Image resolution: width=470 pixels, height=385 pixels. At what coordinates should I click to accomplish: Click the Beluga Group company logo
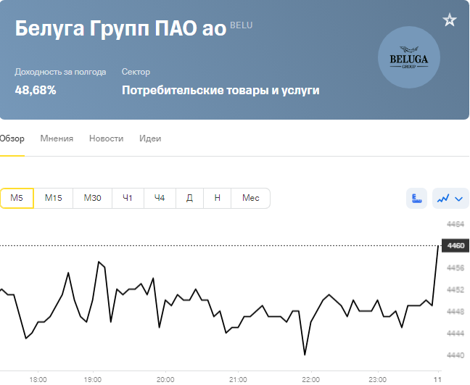click(409, 57)
